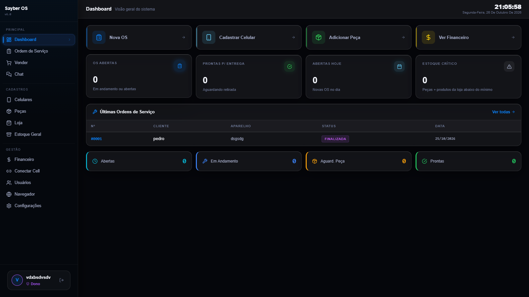
Task: Click the arrow on the Nova OS card
Action: pos(184,37)
